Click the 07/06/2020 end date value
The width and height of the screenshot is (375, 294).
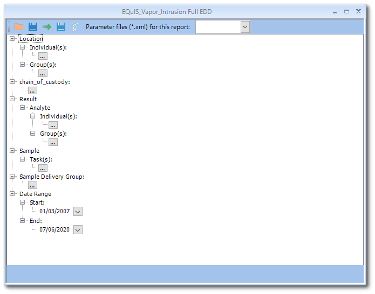click(54, 229)
